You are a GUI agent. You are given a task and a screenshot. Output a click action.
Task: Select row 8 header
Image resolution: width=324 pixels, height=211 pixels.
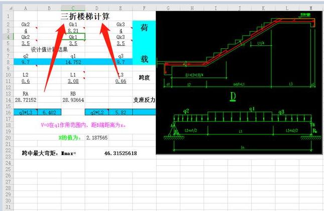point(8,62)
